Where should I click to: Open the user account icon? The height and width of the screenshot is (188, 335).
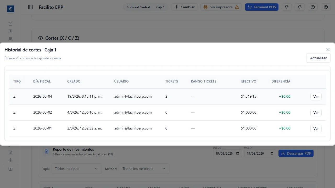click(326, 7)
